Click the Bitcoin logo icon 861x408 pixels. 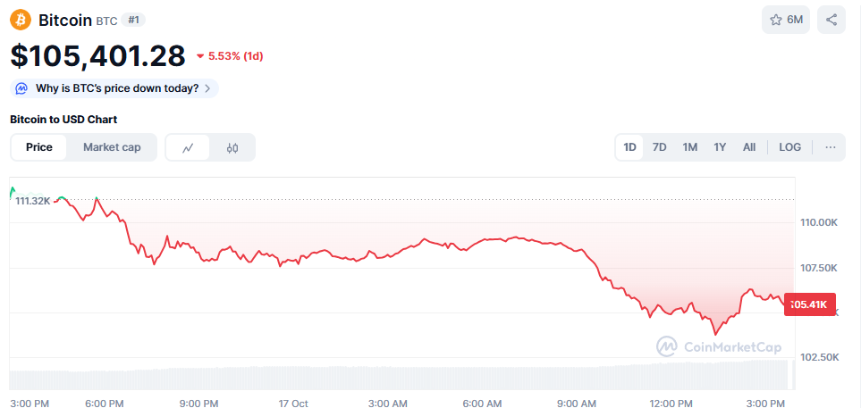point(21,20)
